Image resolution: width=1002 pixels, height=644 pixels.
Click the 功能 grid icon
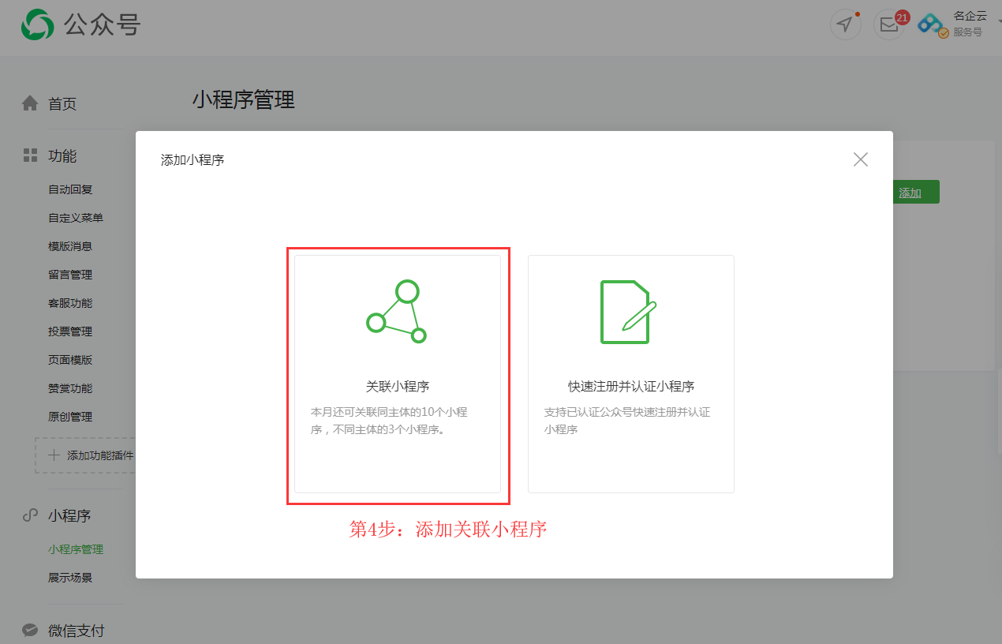click(x=30, y=155)
